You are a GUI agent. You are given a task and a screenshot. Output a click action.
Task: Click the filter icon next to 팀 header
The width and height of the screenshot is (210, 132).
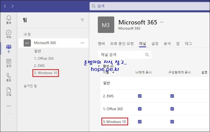pyautogui.click(x=82, y=20)
